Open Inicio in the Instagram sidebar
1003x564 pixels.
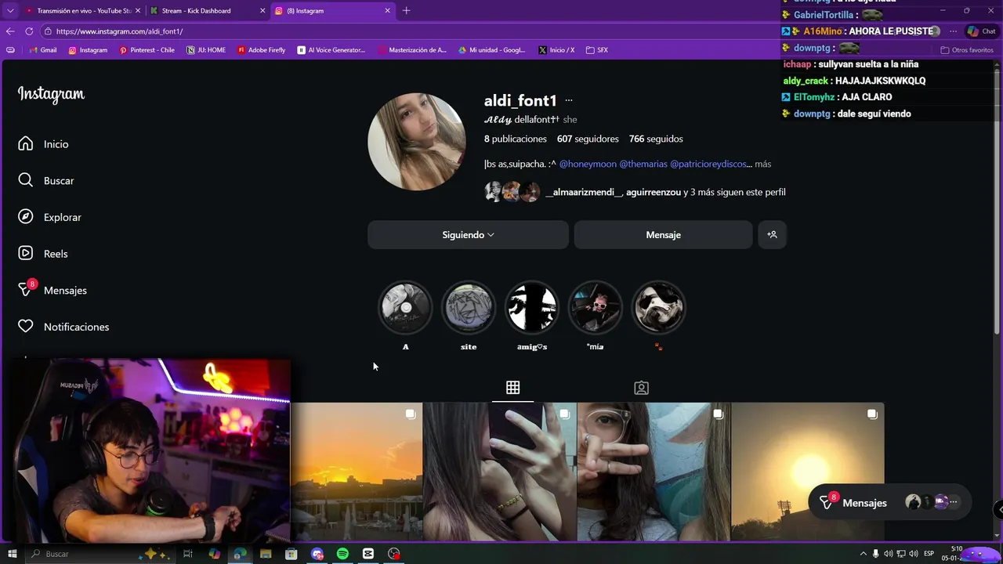44,144
